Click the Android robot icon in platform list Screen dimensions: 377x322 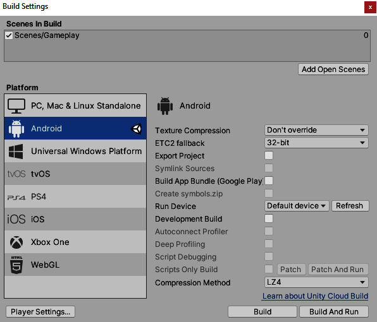16,129
